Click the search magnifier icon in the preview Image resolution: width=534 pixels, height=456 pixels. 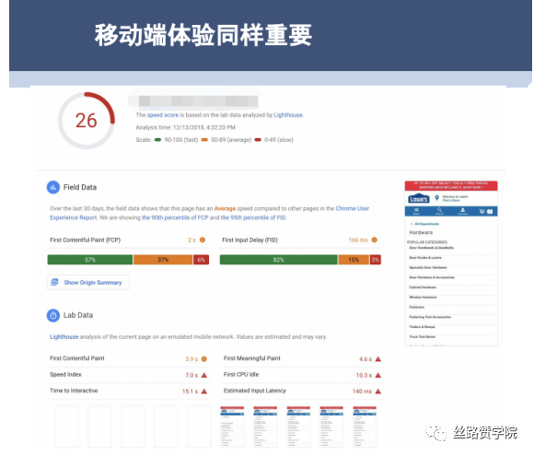[x=439, y=211]
